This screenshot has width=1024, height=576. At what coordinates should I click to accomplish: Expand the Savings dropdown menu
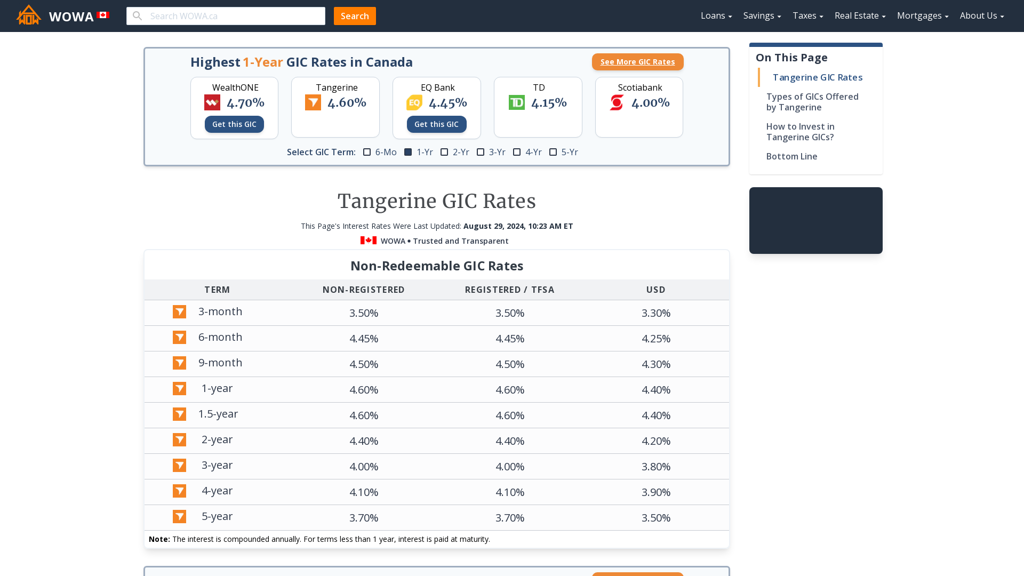click(762, 15)
